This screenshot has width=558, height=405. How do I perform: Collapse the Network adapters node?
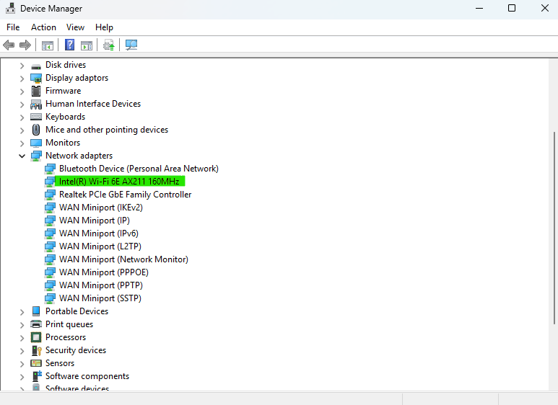(x=22, y=156)
